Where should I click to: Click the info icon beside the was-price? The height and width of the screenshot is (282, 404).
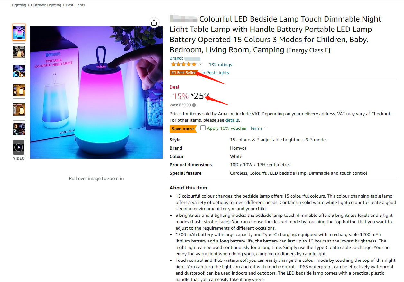click(x=194, y=105)
